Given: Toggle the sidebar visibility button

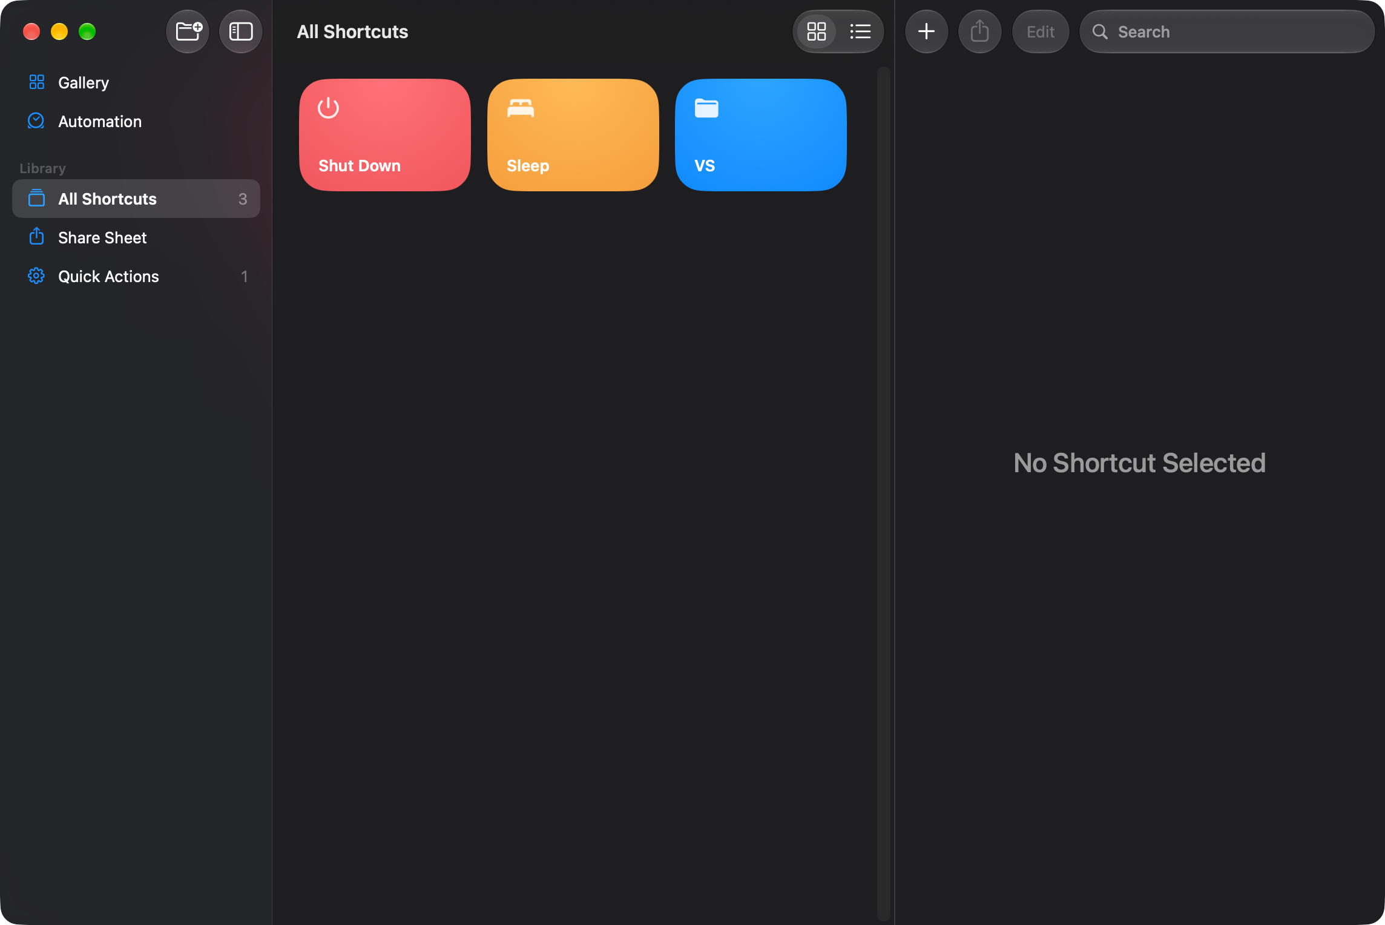Looking at the screenshot, I should tap(240, 31).
